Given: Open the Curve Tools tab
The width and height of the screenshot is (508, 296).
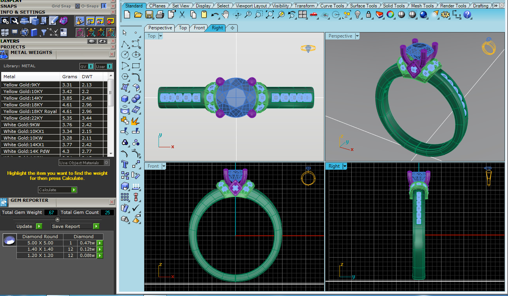Looking at the screenshot, I should pos(332,6).
